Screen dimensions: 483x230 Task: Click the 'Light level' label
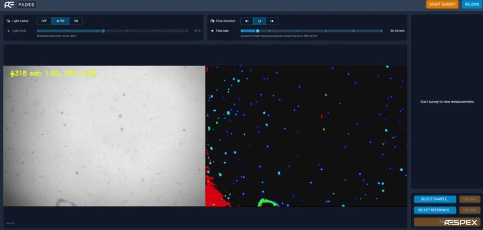pyautogui.click(x=19, y=31)
